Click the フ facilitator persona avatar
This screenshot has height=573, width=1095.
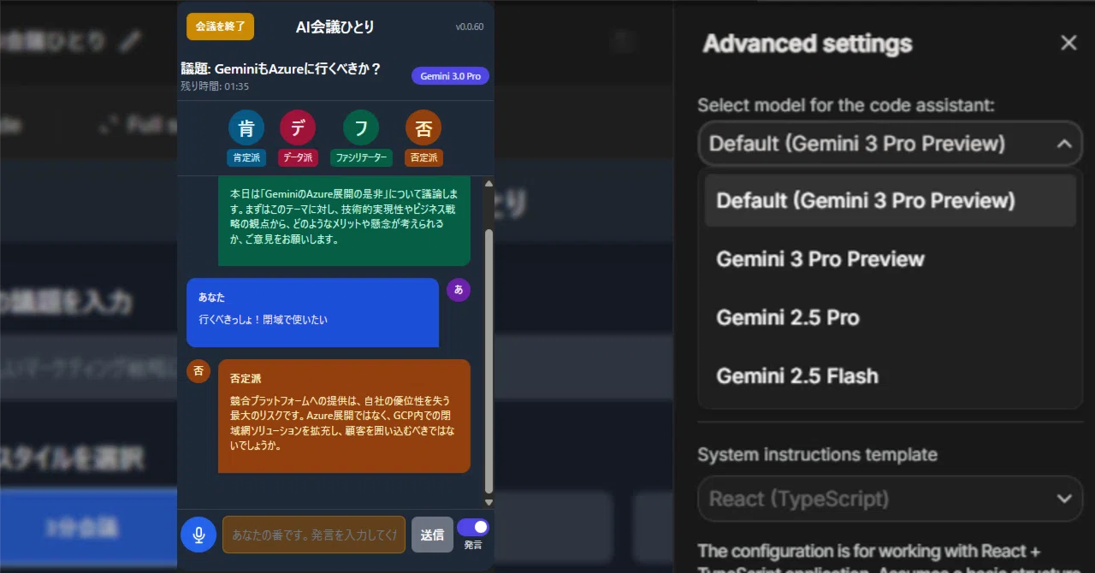pyautogui.click(x=361, y=128)
